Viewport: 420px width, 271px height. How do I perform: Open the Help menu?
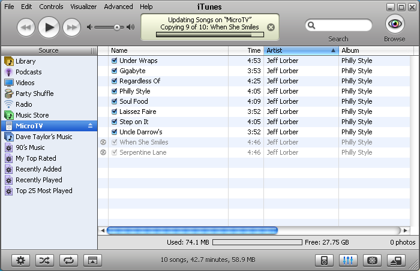(x=146, y=7)
